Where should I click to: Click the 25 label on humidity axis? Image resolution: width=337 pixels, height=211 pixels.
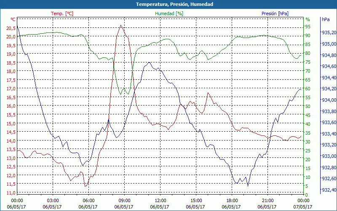pyautogui.click(x=308, y=151)
